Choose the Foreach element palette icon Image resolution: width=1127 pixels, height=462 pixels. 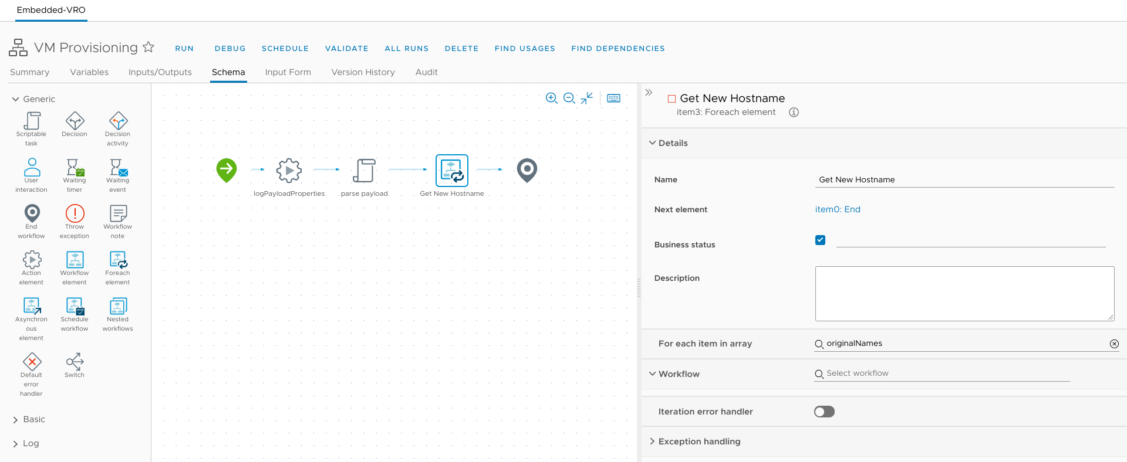tap(118, 260)
